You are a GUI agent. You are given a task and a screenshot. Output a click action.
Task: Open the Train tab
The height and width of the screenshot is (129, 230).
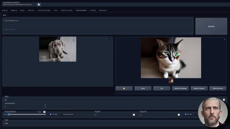click(x=56, y=10)
